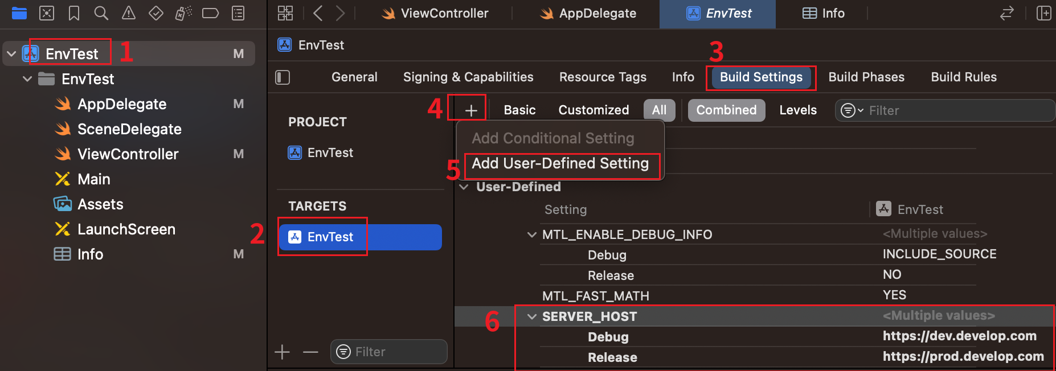Select the ViewController editor tab
This screenshot has height=371, width=1056.
pyautogui.click(x=435, y=14)
